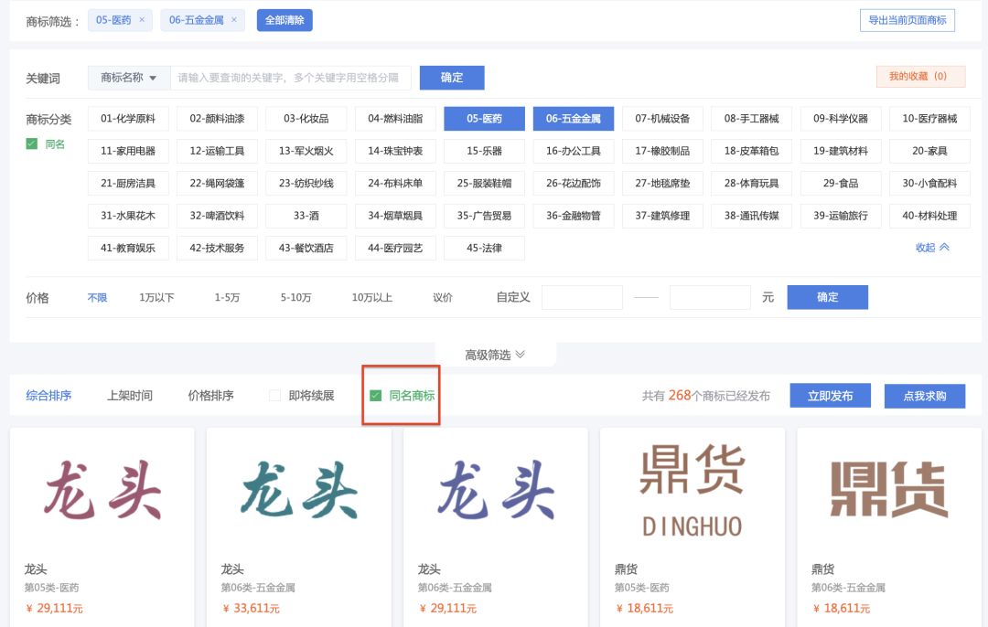Select price filter 不限
Image resolution: width=988 pixels, height=627 pixels.
(x=97, y=297)
